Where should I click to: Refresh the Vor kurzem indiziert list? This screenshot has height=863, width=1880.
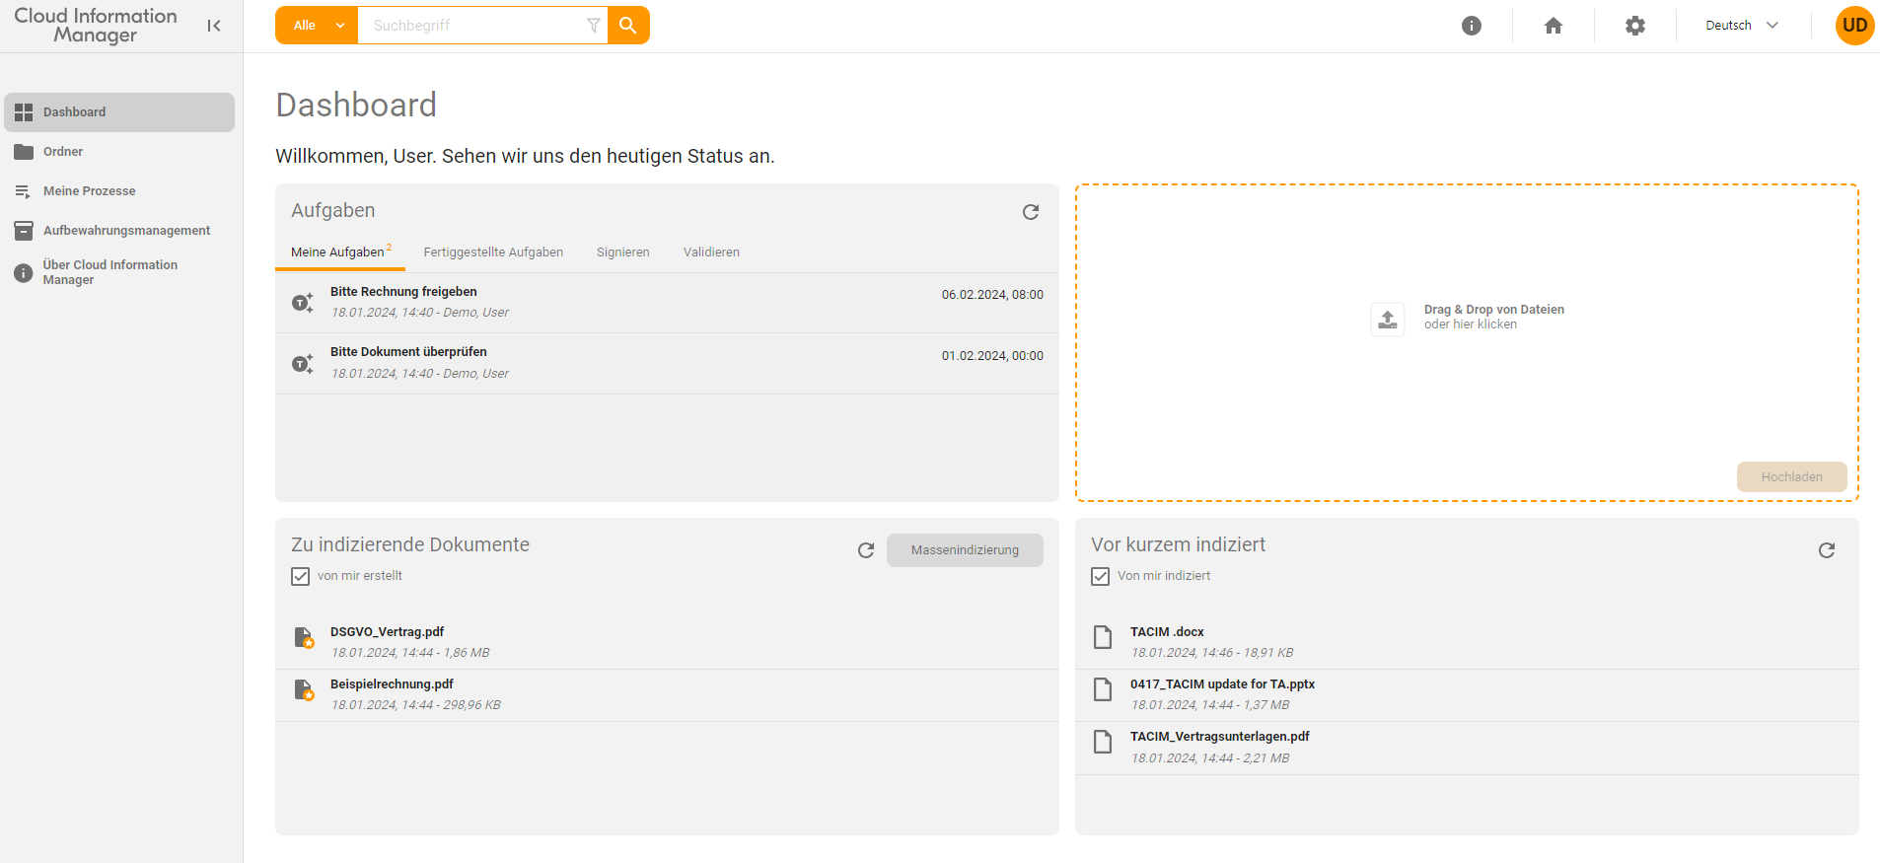pyautogui.click(x=1826, y=550)
